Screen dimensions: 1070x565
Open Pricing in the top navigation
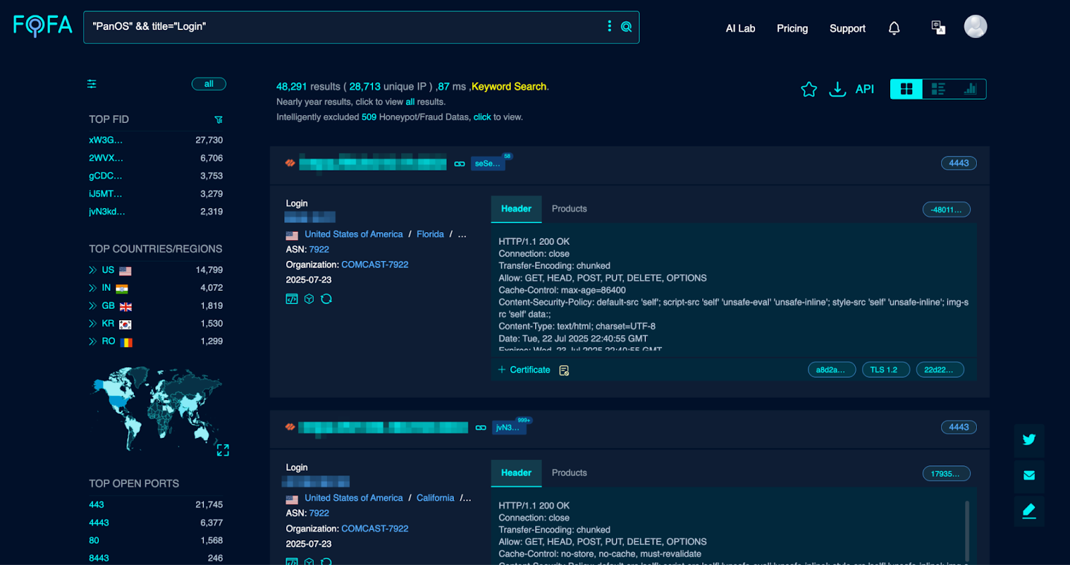click(x=792, y=28)
